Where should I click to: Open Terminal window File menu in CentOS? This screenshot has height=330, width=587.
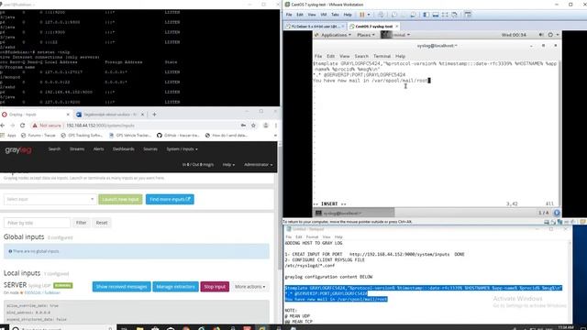pos(318,56)
